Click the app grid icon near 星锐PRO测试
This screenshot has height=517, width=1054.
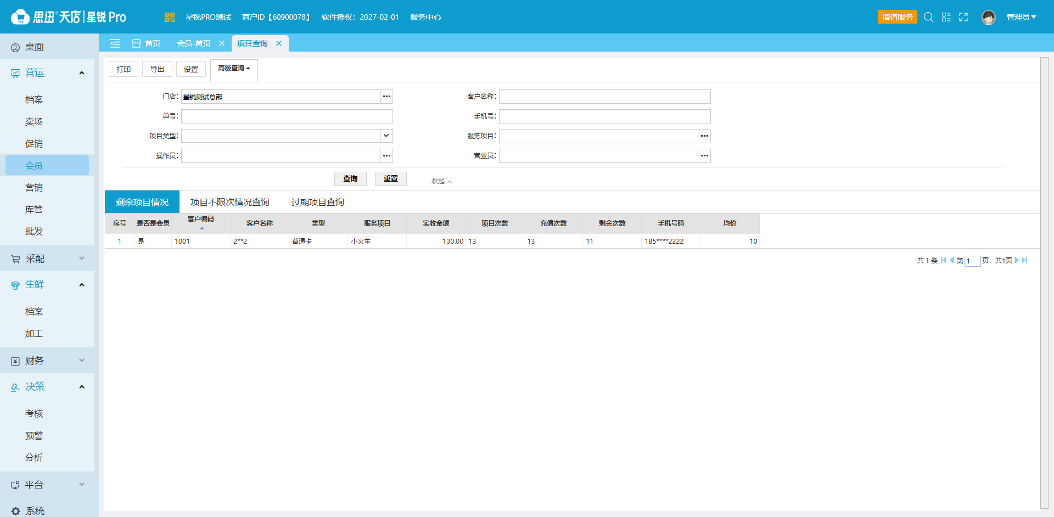(169, 17)
